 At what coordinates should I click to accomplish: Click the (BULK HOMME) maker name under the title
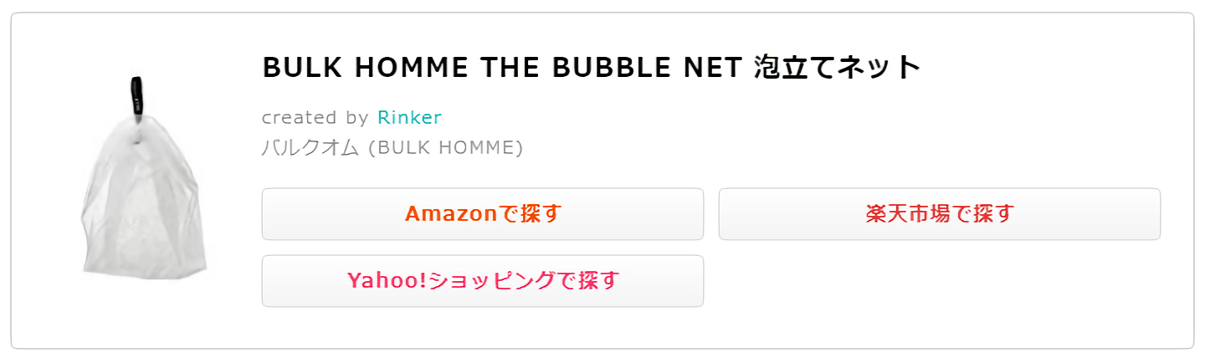[445, 148]
